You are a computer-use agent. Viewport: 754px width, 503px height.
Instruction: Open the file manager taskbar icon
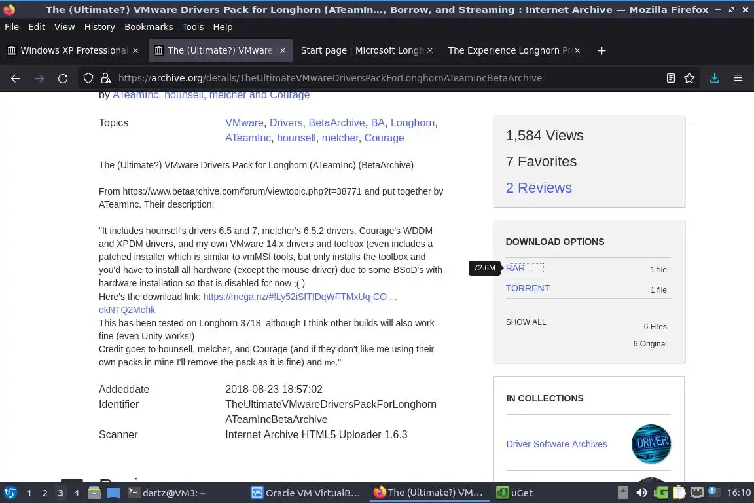point(94,493)
